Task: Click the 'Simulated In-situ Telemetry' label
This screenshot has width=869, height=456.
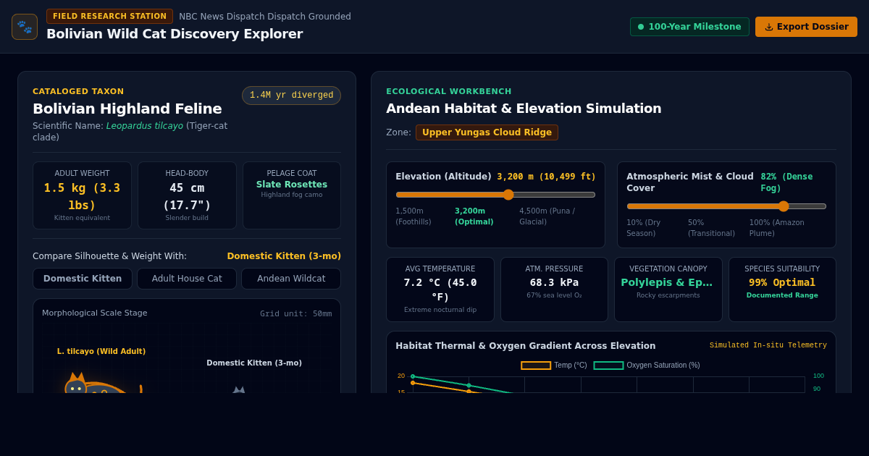Action: point(768,345)
